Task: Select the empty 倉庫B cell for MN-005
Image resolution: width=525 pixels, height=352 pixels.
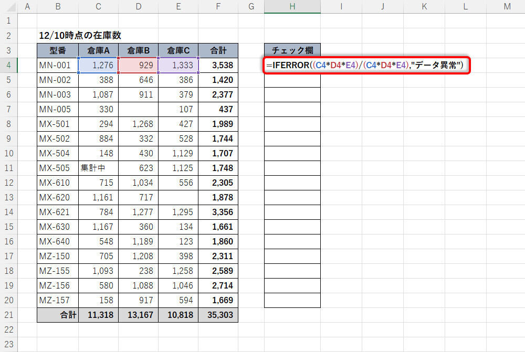Action: coord(138,110)
